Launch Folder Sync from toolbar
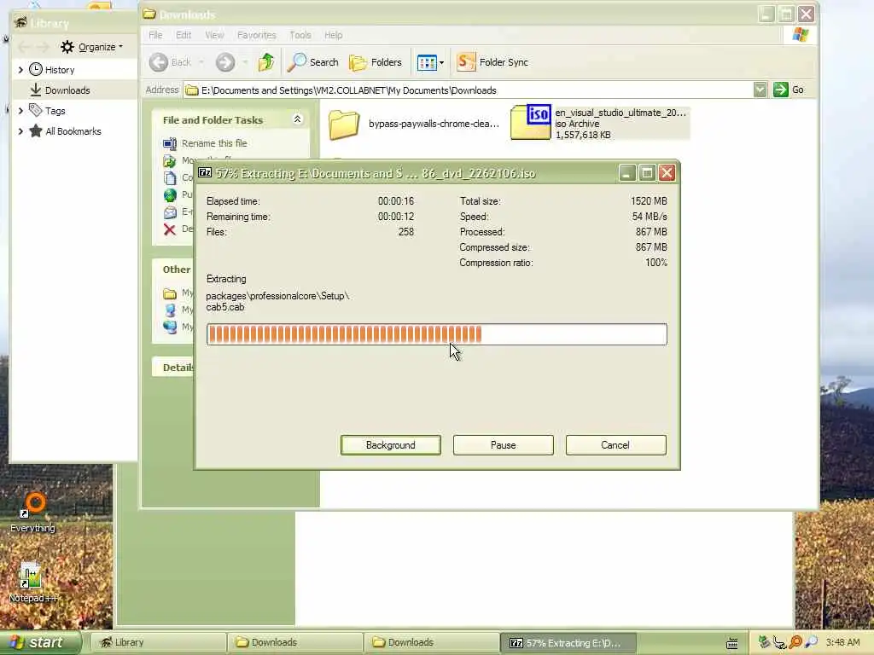The height and width of the screenshot is (655, 874). (x=492, y=62)
